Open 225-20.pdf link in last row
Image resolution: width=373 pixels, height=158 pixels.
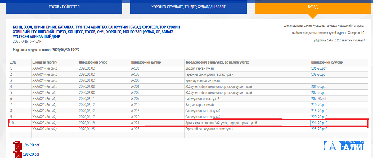pyautogui.click(x=319, y=129)
